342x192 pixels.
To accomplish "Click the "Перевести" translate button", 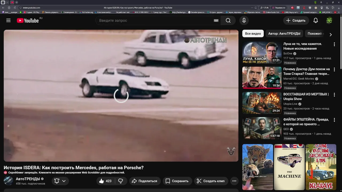I will click(278, 8).
